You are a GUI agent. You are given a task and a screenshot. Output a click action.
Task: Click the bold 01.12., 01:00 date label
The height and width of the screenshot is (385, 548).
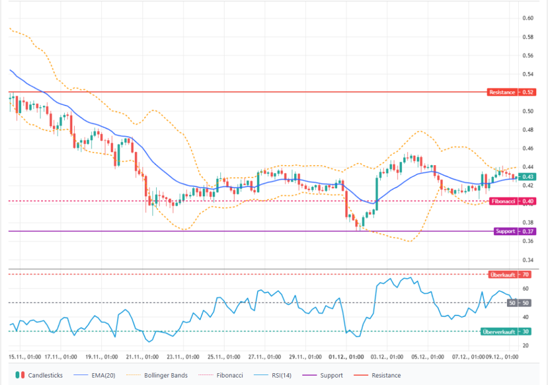pyautogui.click(x=346, y=357)
